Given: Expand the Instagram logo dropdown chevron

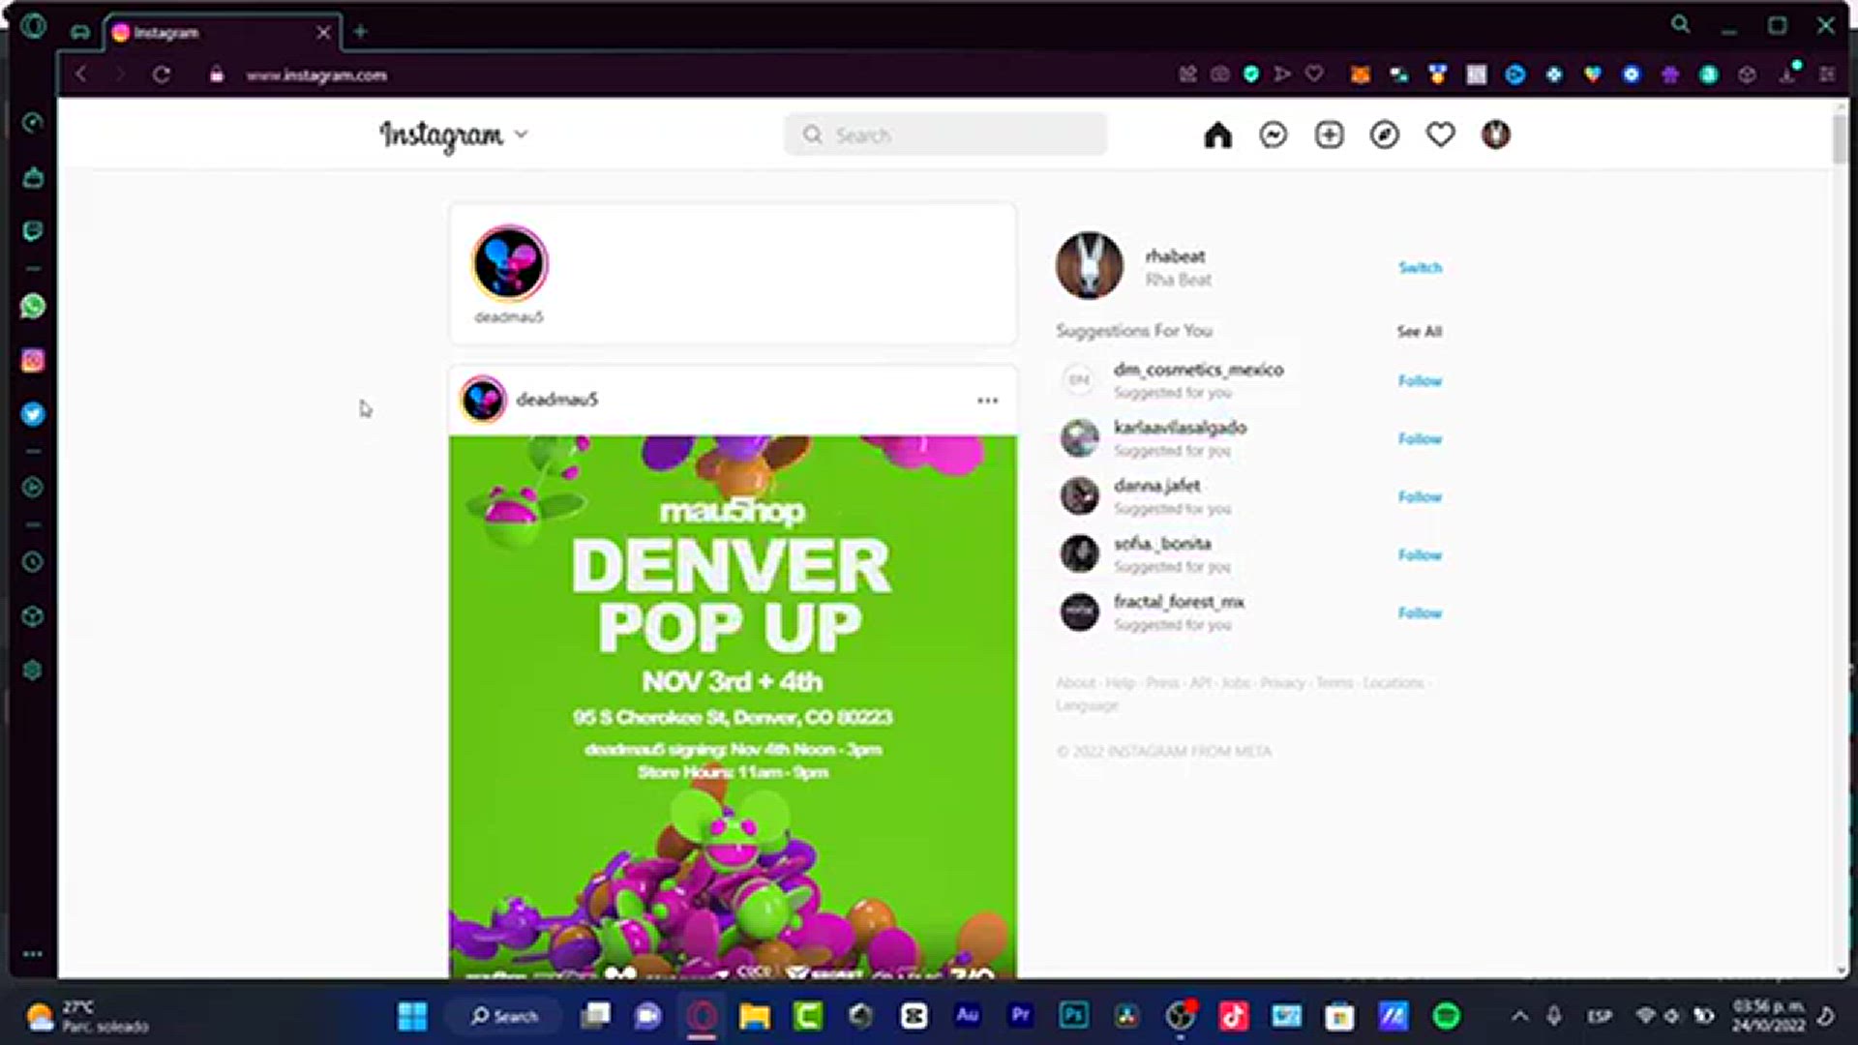Looking at the screenshot, I should pyautogui.click(x=522, y=135).
